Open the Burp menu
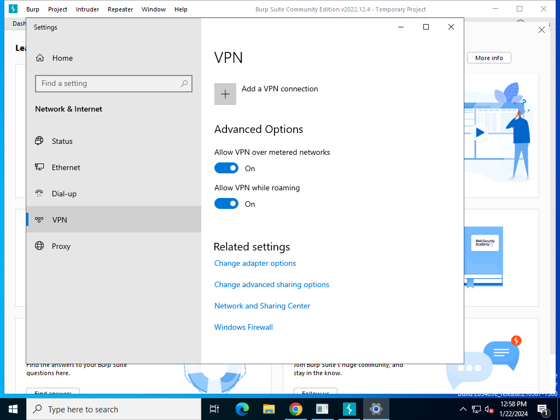Image resolution: width=560 pixels, height=420 pixels. 32,9
